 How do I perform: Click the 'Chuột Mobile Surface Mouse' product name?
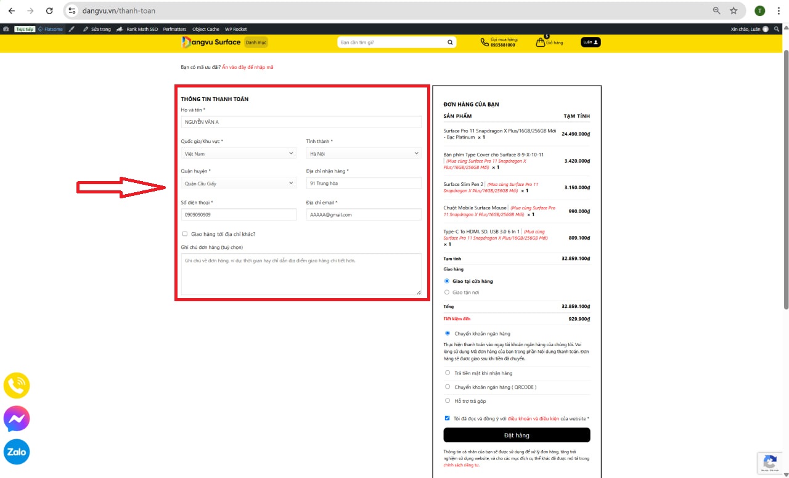click(x=475, y=208)
